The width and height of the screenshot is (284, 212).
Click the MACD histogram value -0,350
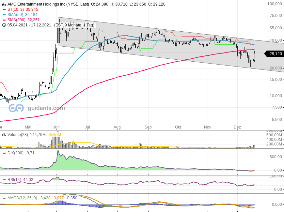coord(71,198)
